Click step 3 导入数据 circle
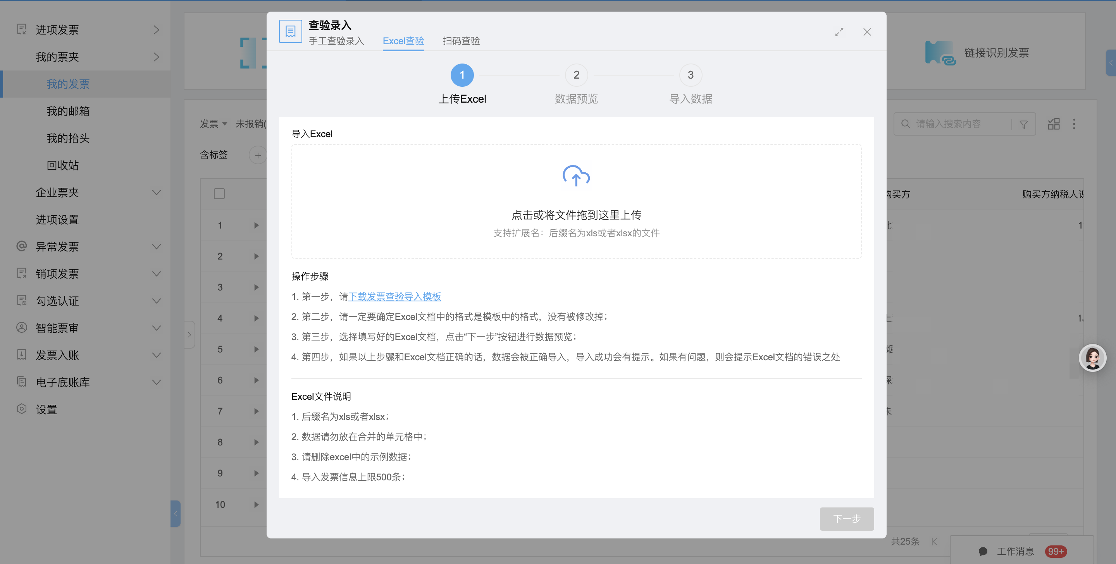Viewport: 1116px width, 564px height. coord(691,75)
